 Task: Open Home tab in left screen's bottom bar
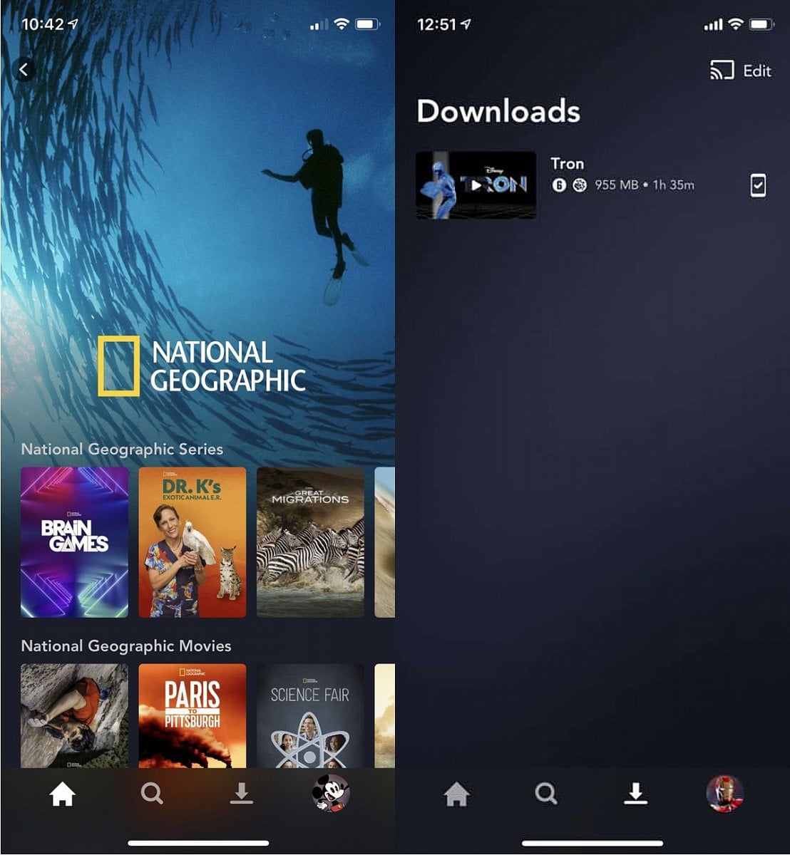(62, 794)
